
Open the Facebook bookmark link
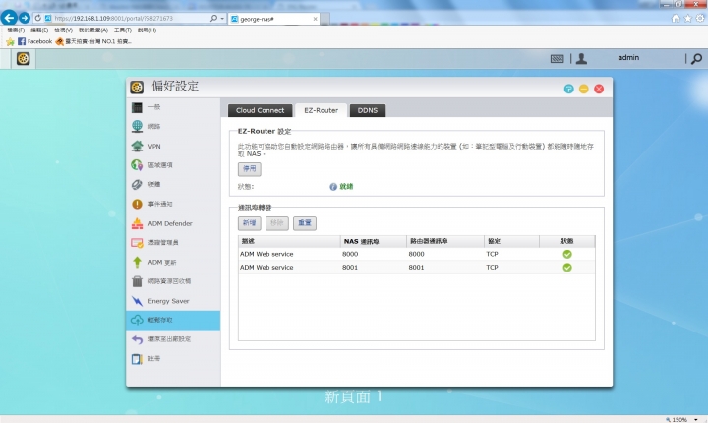(34, 41)
